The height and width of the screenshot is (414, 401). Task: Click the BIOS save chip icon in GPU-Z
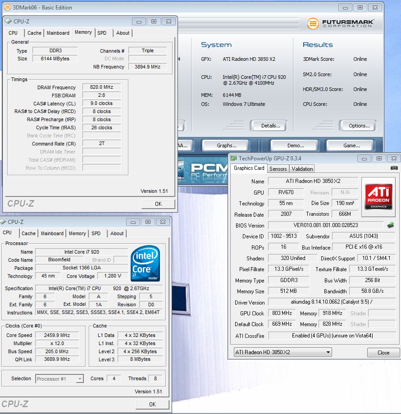click(x=391, y=225)
